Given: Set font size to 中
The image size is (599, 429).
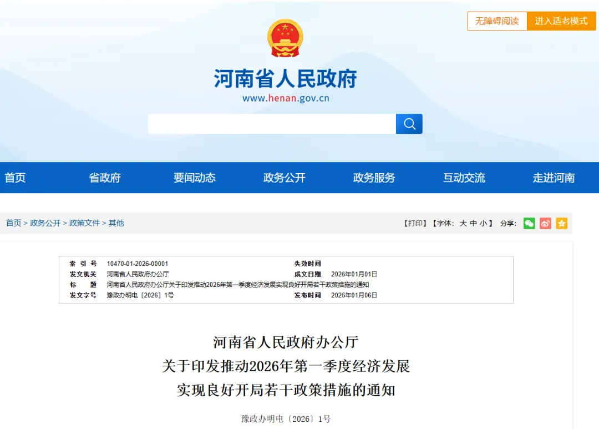Looking at the screenshot, I should coord(473,223).
